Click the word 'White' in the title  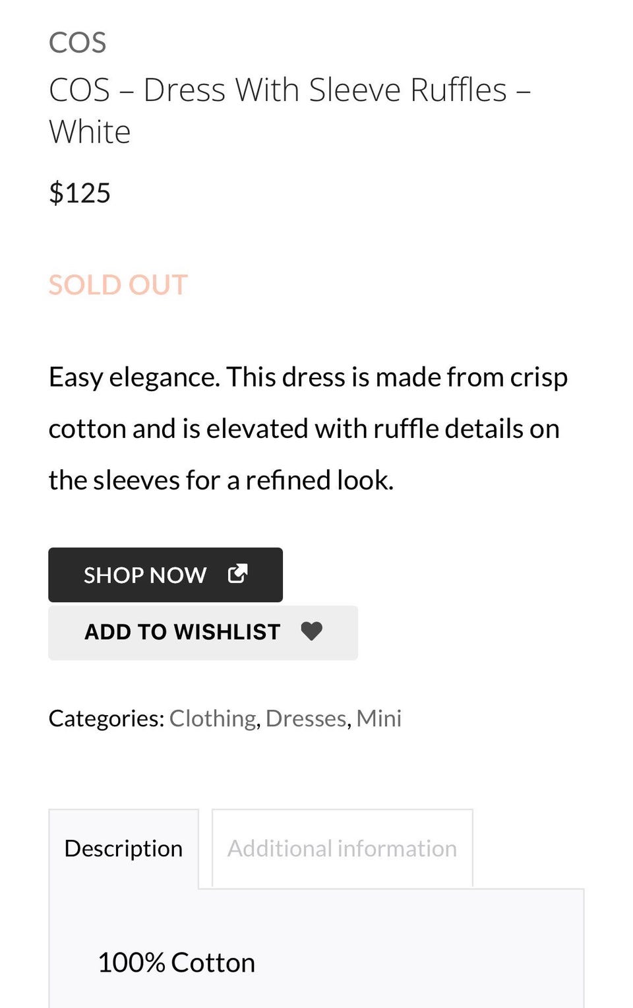coord(90,132)
